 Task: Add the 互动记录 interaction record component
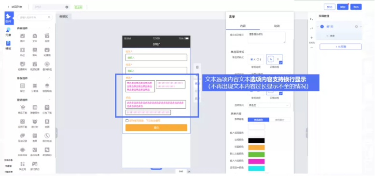click(x=22, y=138)
